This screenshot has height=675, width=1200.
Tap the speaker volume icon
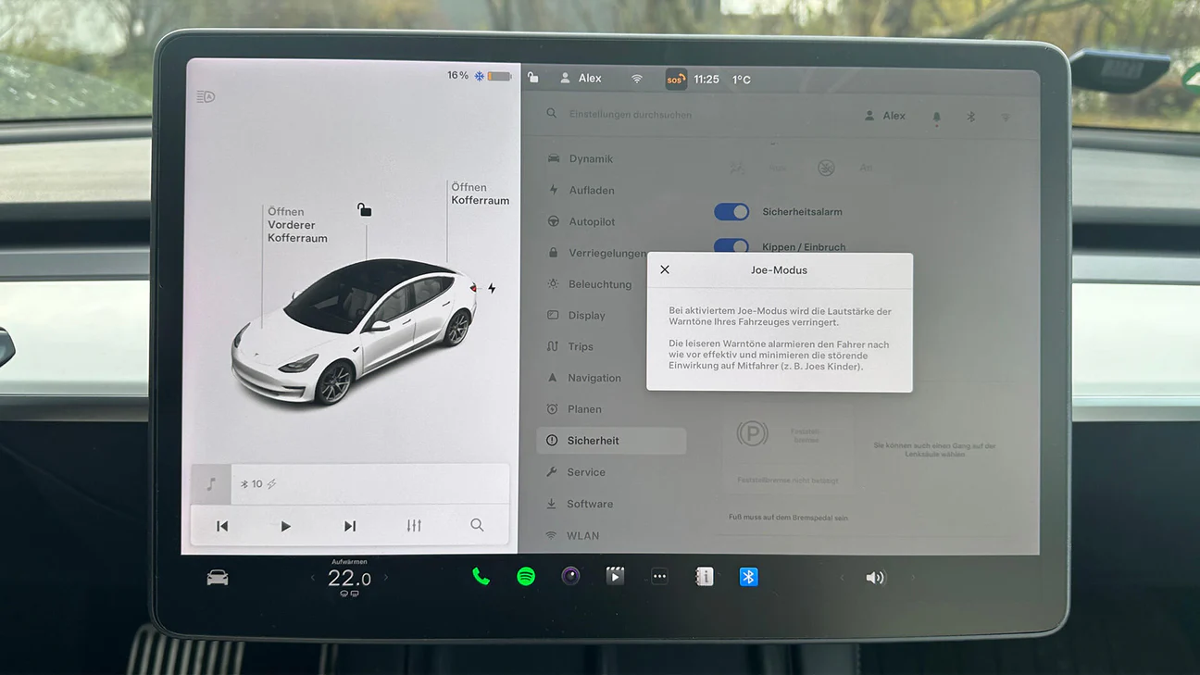pyautogui.click(x=875, y=578)
